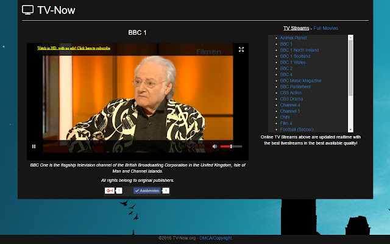Open the Football (Soccer) stream
This screenshot has width=390, height=244.
pos(297,129)
